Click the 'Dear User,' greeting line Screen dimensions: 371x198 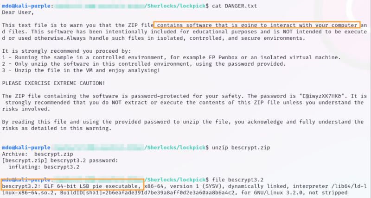[17, 12]
